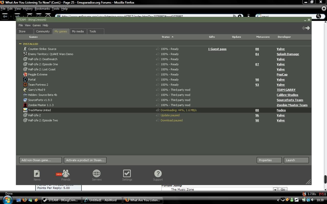Image resolution: width=327 pixels, height=204 pixels.
Task: Open the 1 Guest pass link
Action: point(217,49)
